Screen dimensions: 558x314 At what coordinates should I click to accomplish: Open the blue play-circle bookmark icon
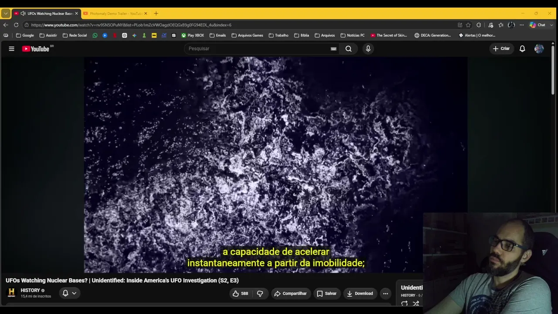105,35
